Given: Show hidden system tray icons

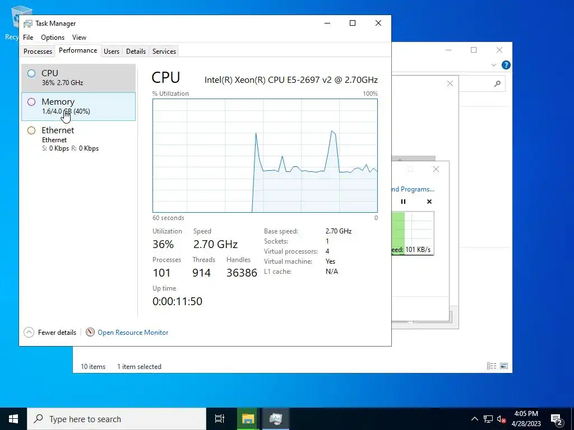Looking at the screenshot, I should [x=474, y=419].
